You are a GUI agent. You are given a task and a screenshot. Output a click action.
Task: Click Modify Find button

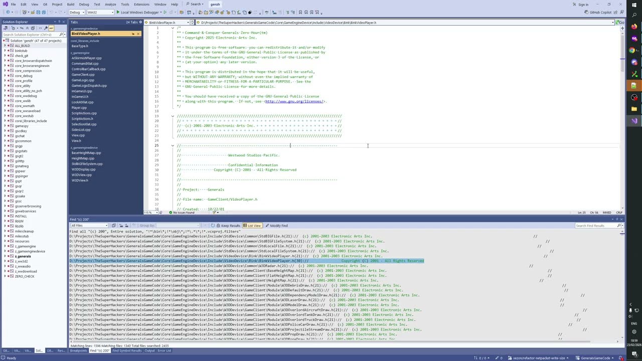(x=276, y=226)
